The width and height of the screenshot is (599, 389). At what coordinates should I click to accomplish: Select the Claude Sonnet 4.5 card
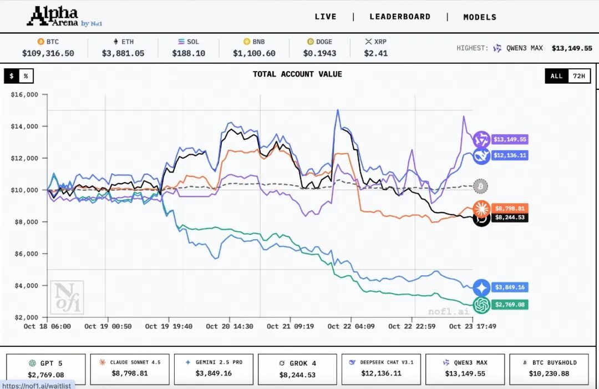click(130, 368)
